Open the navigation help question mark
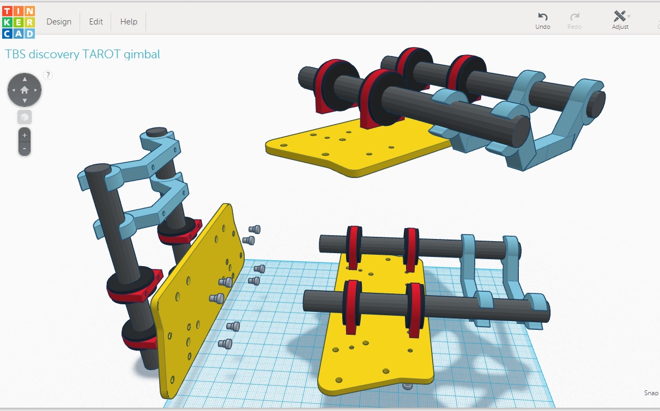Screen dimensions: 660x411 click(48, 75)
